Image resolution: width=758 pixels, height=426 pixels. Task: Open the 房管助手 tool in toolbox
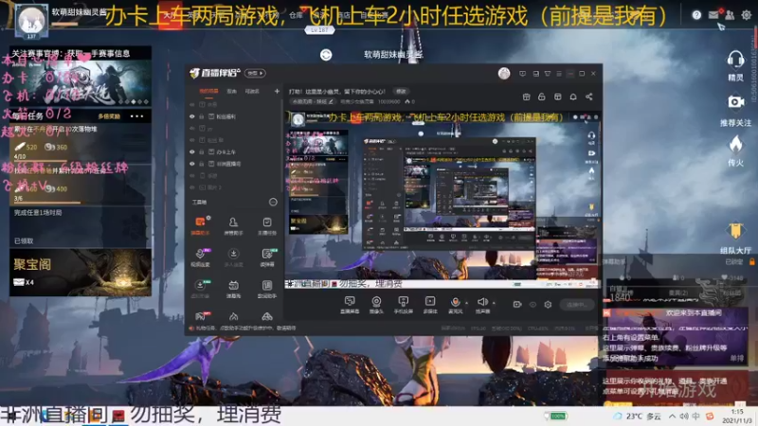coord(233,225)
